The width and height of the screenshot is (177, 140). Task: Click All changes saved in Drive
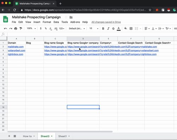106,22
